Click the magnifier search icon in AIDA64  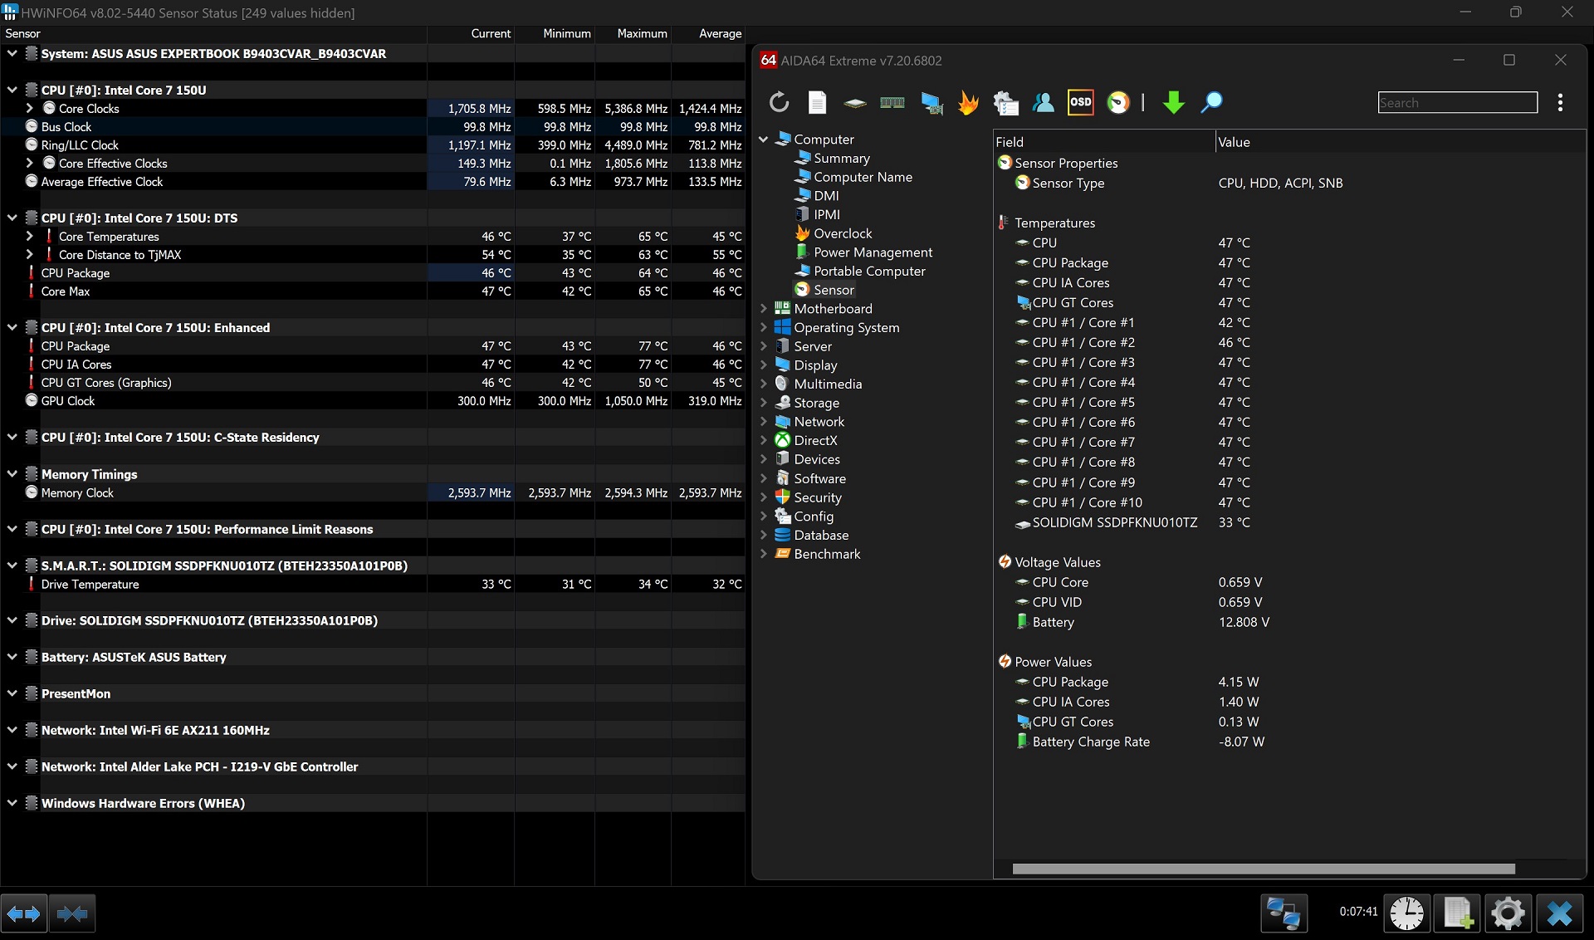coord(1211,102)
